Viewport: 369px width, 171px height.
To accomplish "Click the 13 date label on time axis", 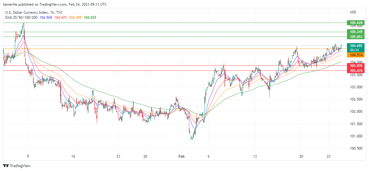I will pyautogui.click(x=255, y=156).
